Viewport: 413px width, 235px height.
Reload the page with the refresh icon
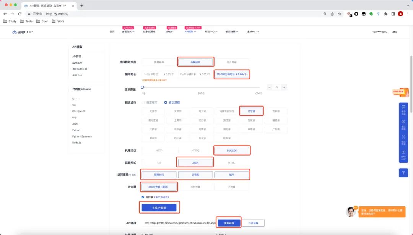[20, 14]
